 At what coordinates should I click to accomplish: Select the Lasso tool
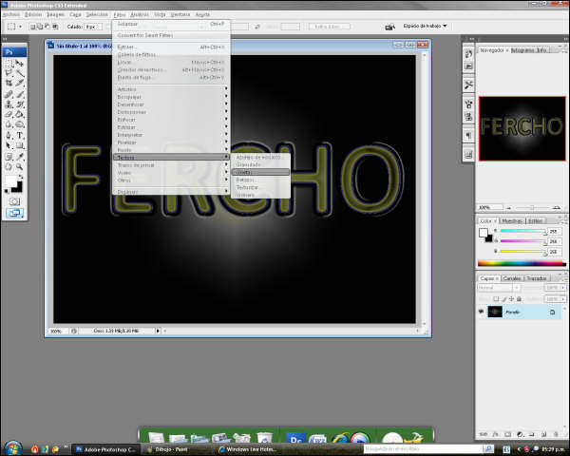click(x=9, y=73)
